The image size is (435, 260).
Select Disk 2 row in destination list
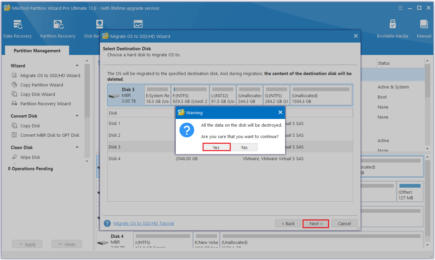(230, 135)
